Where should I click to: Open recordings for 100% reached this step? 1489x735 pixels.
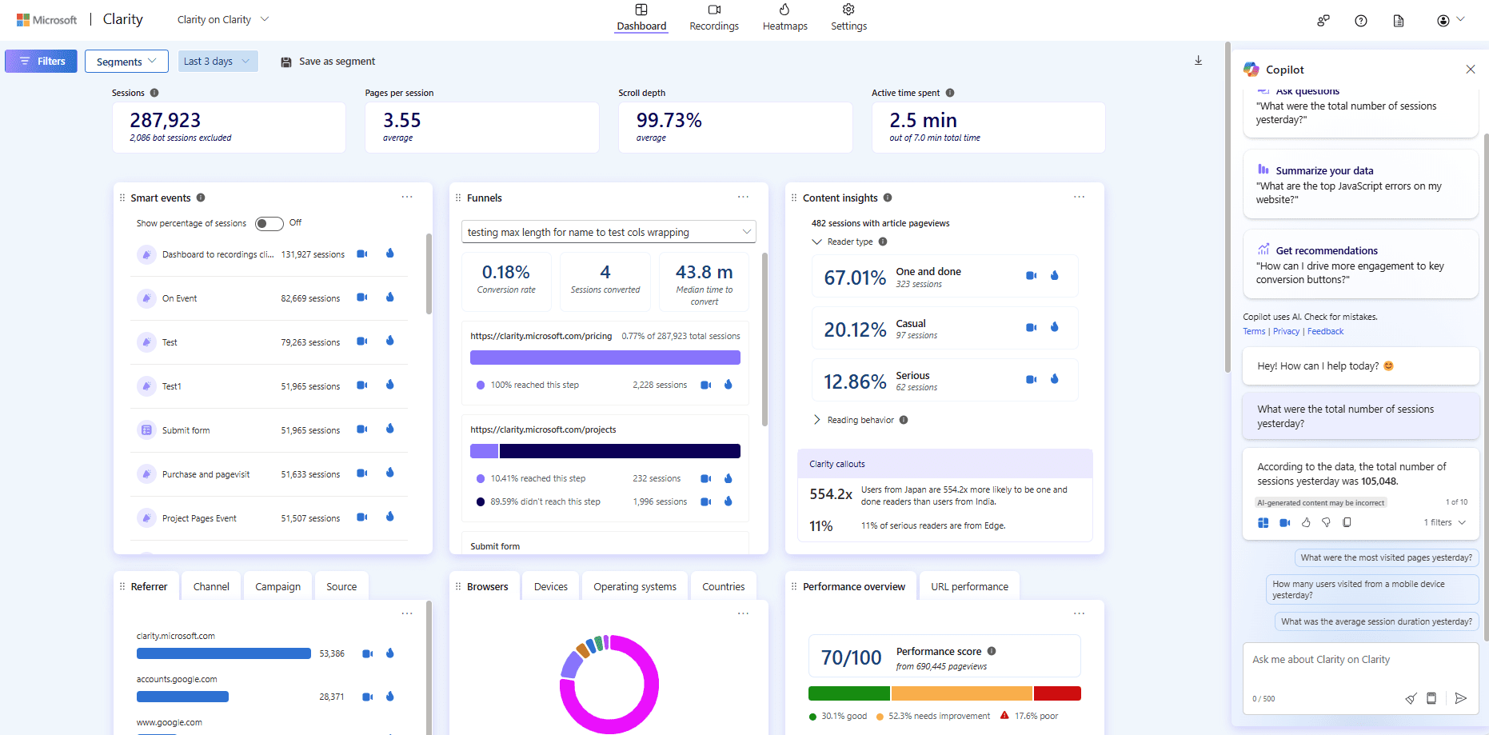point(705,385)
